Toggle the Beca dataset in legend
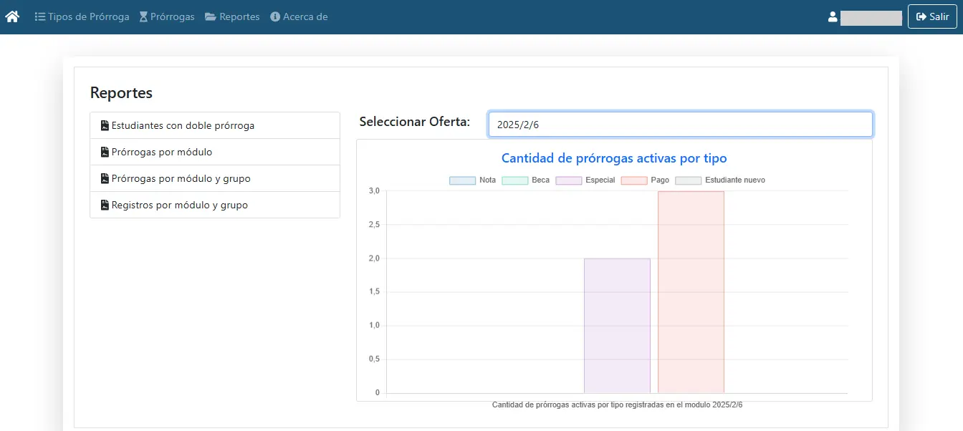963x431 pixels. click(526, 180)
